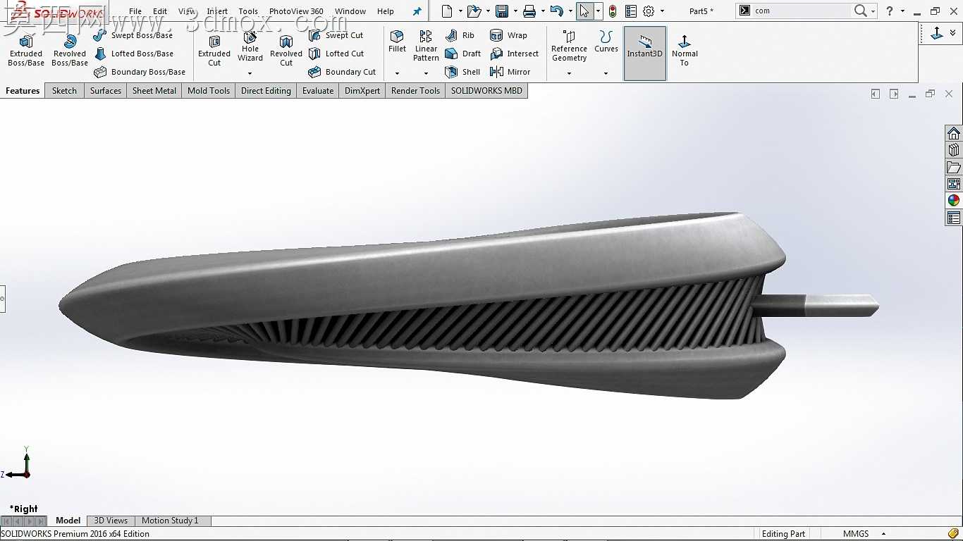The width and height of the screenshot is (963, 541).
Task: Click the Normal To view icon
Action: point(685,50)
